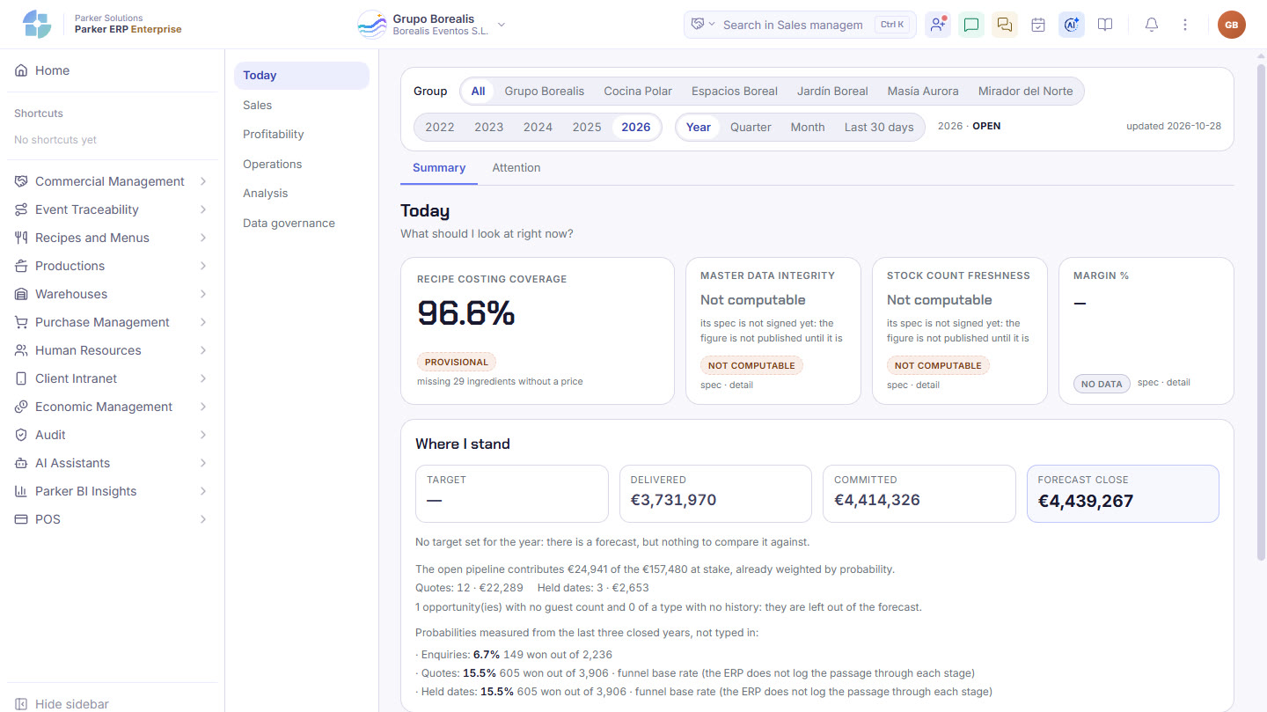Open the Forecast Close card
The height and width of the screenshot is (712, 1267).
1123,494
